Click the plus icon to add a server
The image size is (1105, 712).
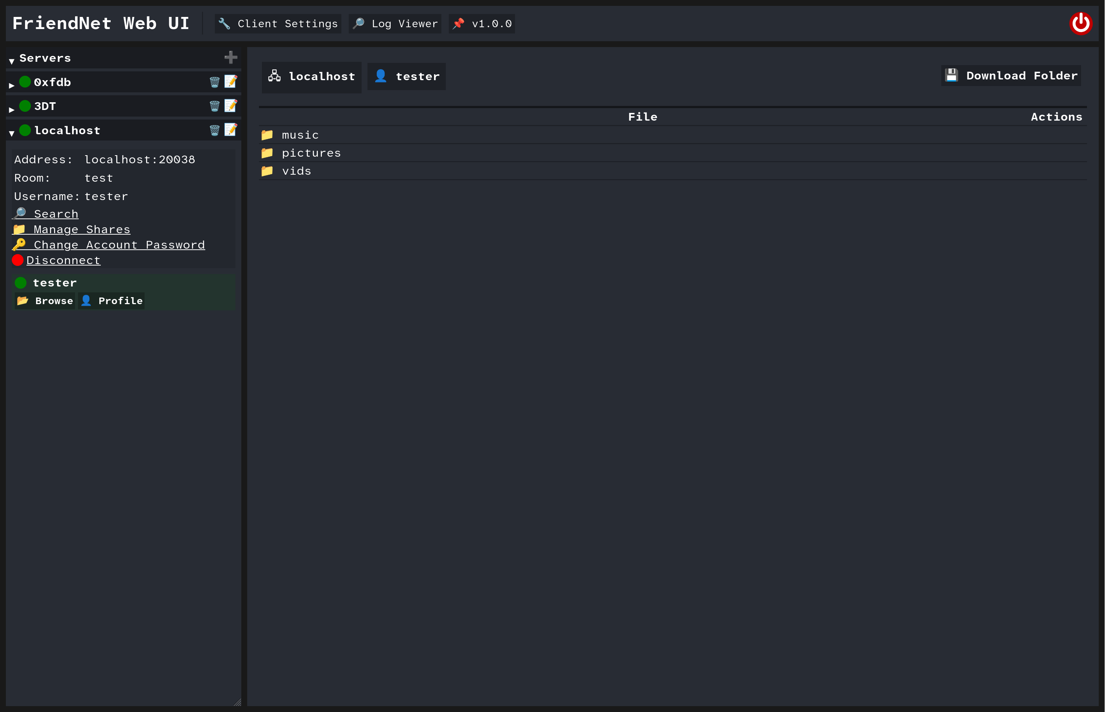(231, 57)
